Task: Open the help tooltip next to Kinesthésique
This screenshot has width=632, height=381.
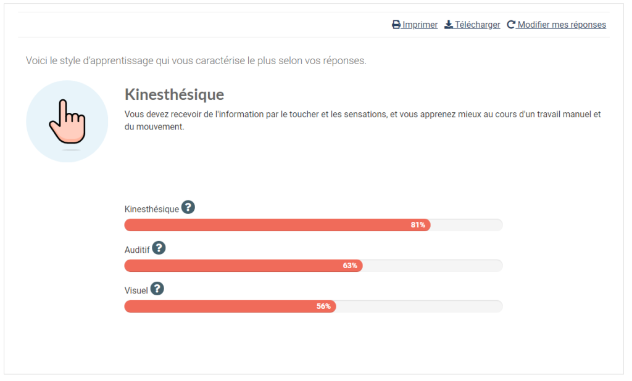Action: 188,207
